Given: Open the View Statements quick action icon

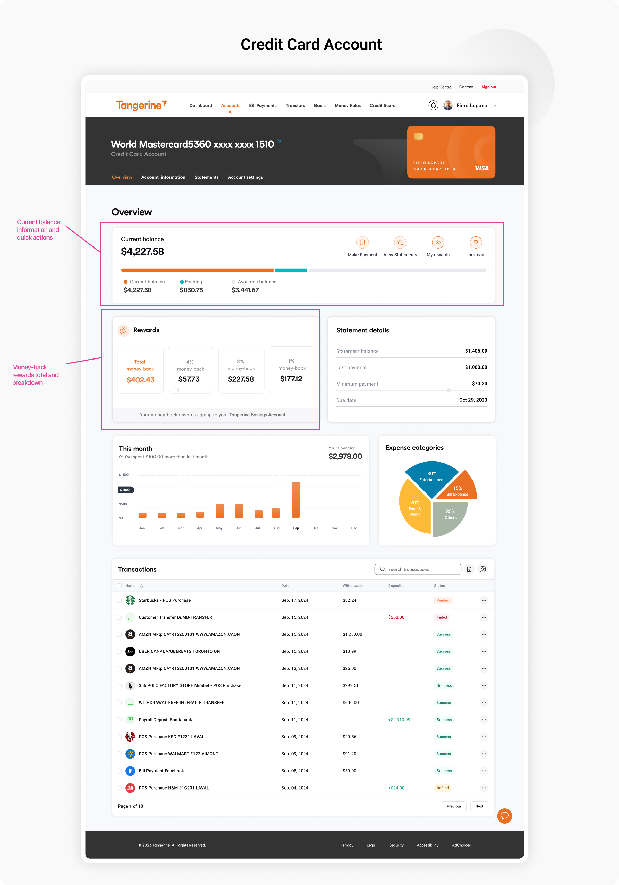Looking at the screenshot, I should [400, 242].
